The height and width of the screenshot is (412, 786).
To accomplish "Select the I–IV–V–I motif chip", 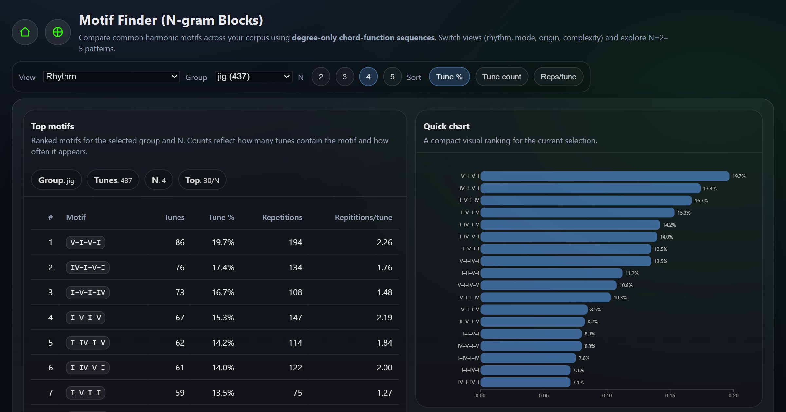I will point(88,368).
